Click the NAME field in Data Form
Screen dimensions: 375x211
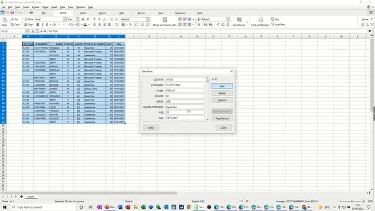point(185,90)
